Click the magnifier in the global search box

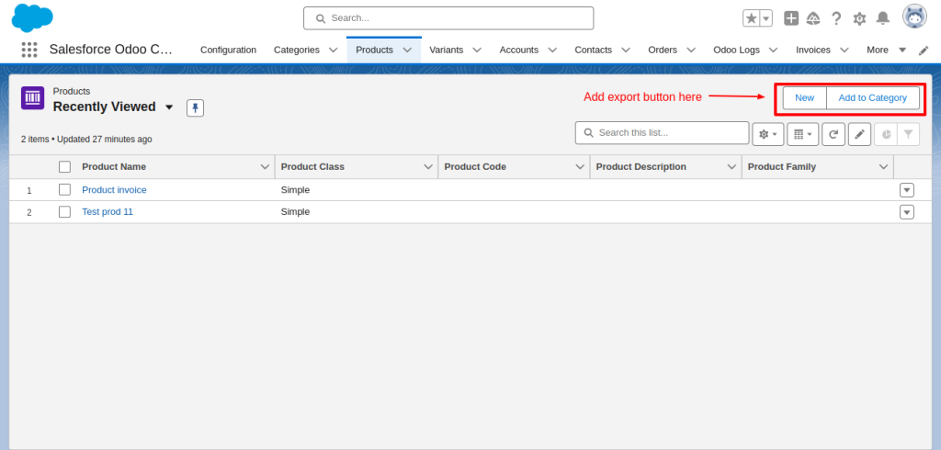(321, 18)
